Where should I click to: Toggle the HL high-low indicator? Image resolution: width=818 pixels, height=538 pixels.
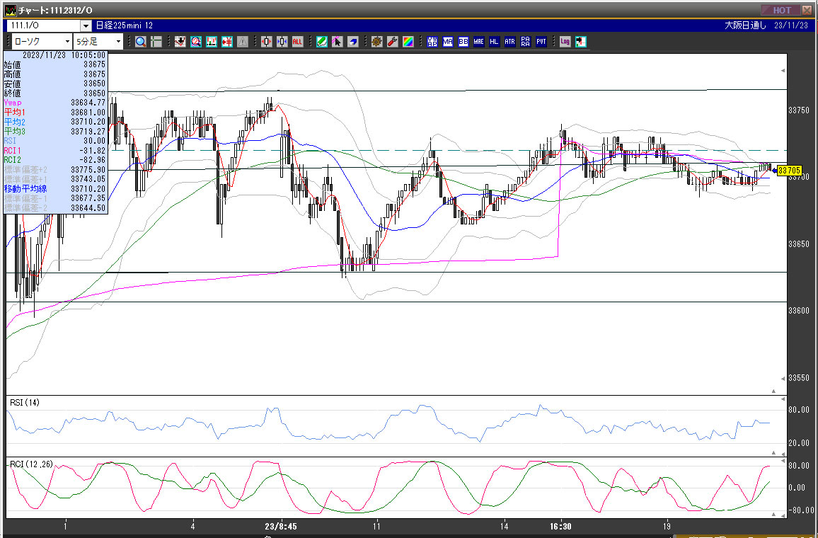[x=494, y=42]
